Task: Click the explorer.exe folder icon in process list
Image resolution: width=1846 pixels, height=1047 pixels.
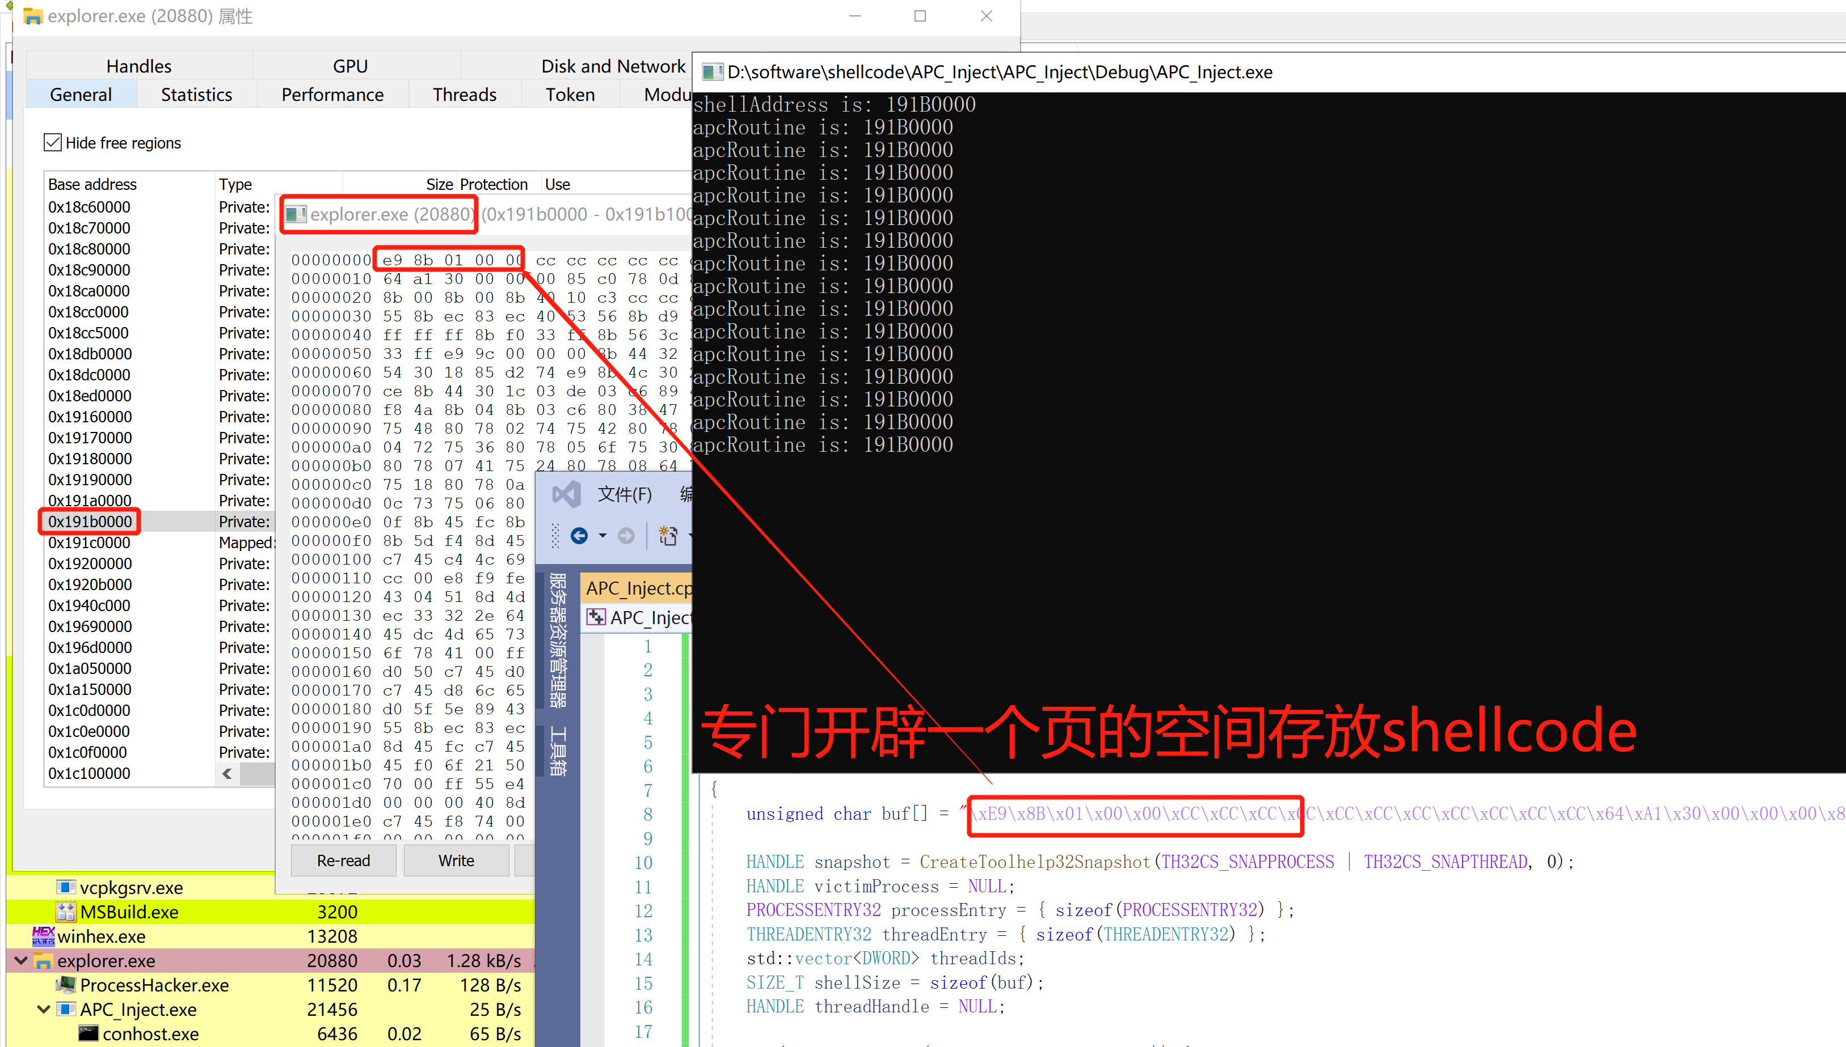Action: pos(43,961)
